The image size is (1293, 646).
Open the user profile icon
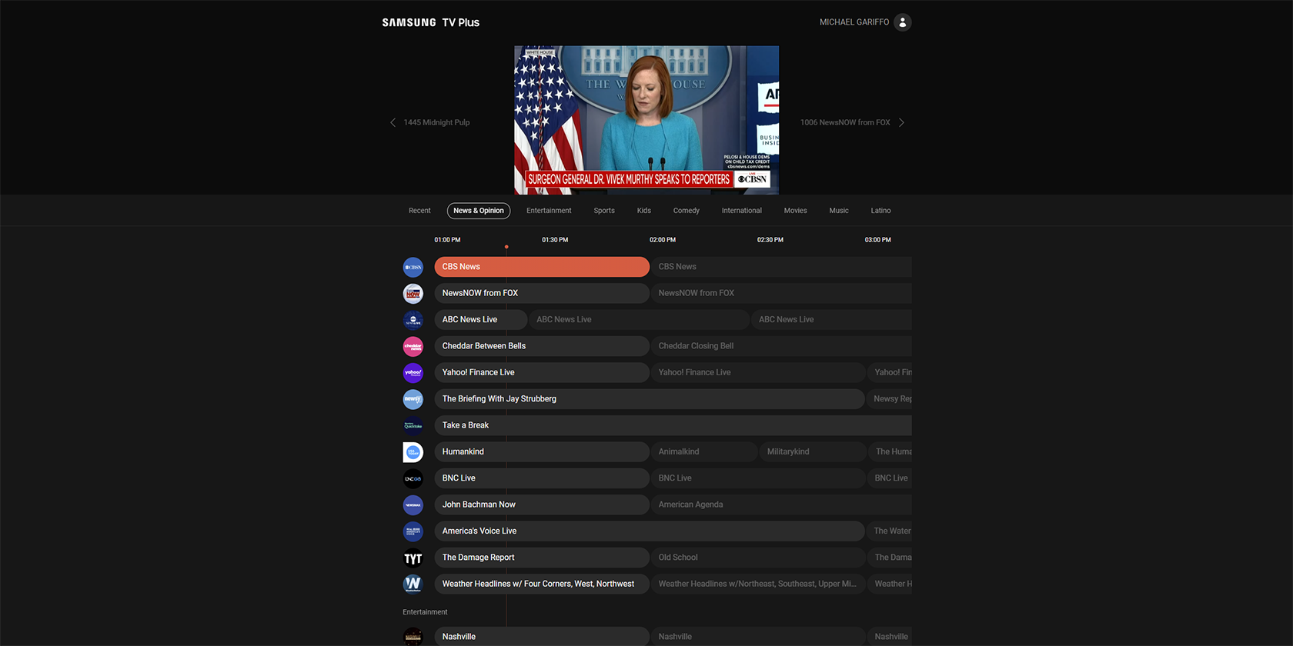coord(903,22)
